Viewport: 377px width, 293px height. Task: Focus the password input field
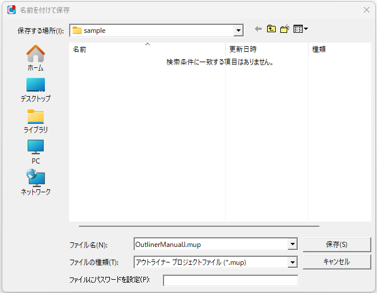point(231,280)
